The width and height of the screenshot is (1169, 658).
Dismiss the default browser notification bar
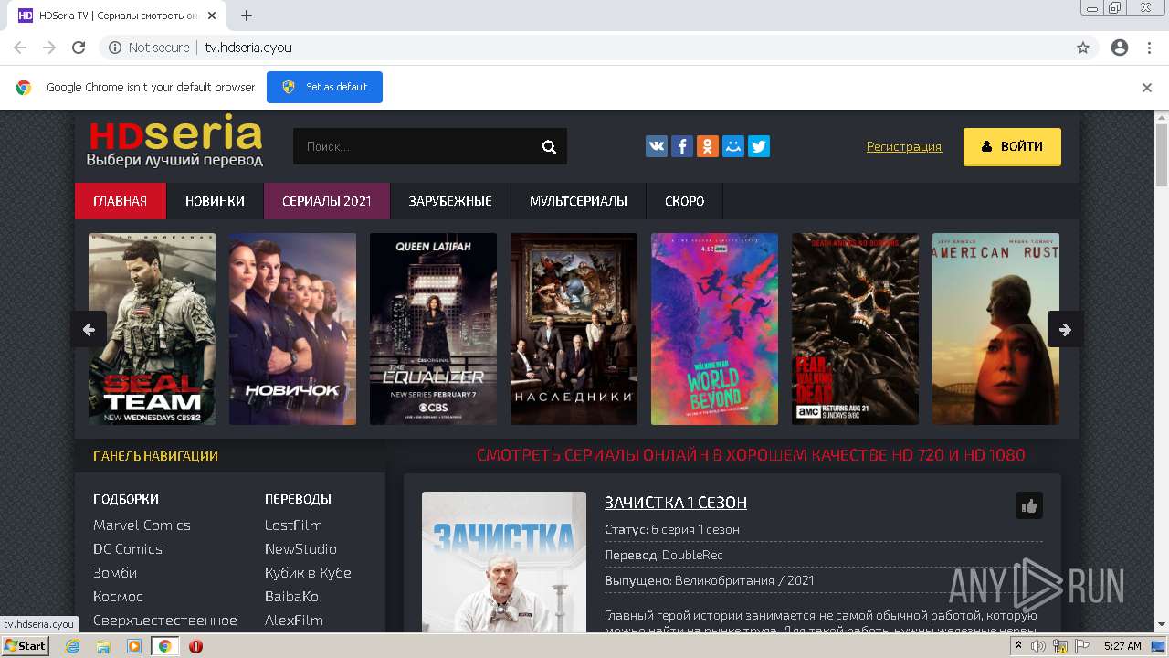click(1147, 88)
